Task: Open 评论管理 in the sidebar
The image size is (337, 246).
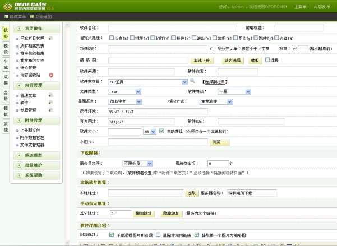Action: pos(28,68)
